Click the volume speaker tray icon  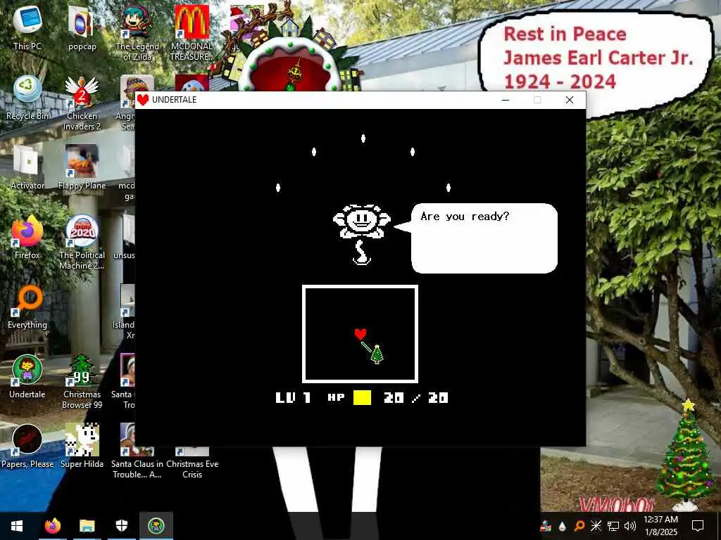(630, 526)
